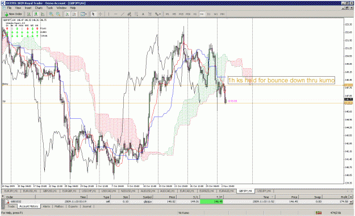355x216 pixels.
Task: Select the Fibonacci retracement tool
Action: [136, 14]
